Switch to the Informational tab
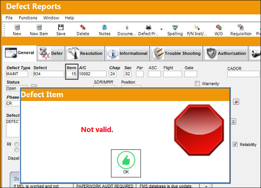Screen dimensions: 261x188 pos(127,53)
